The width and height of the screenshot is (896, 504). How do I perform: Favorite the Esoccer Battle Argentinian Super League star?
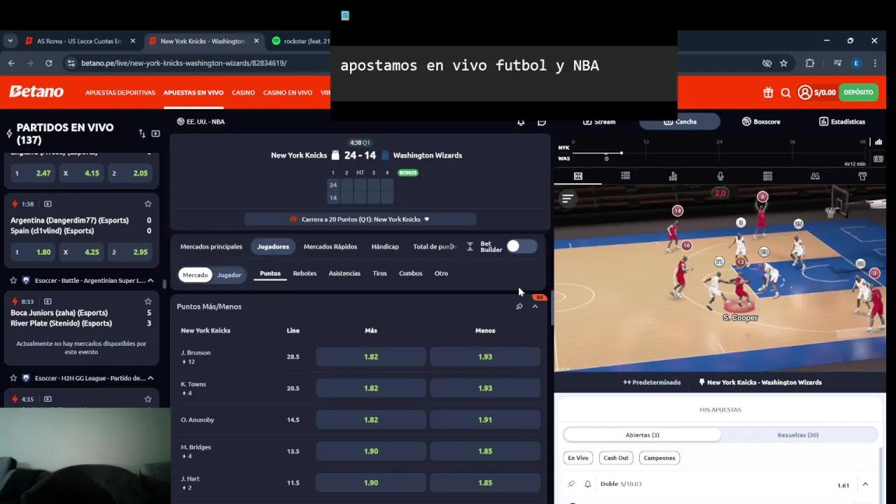point(13,280)
